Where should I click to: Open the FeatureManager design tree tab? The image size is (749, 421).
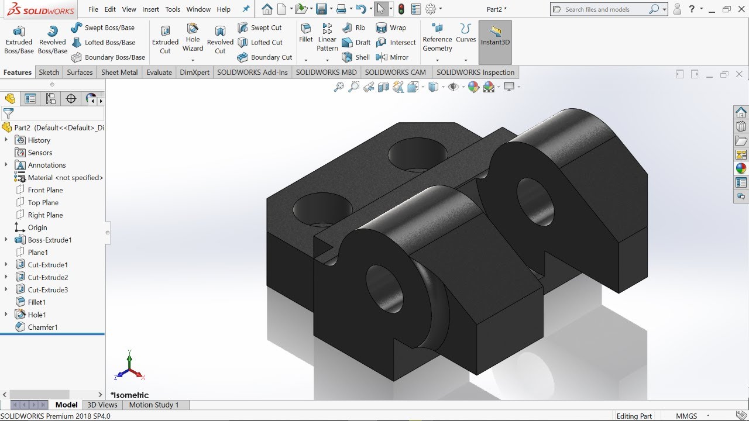pos(10,99)
